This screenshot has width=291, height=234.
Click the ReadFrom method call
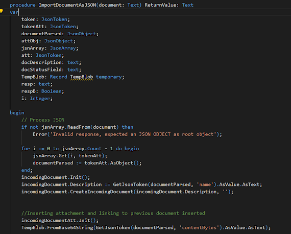tap(79, 127)
